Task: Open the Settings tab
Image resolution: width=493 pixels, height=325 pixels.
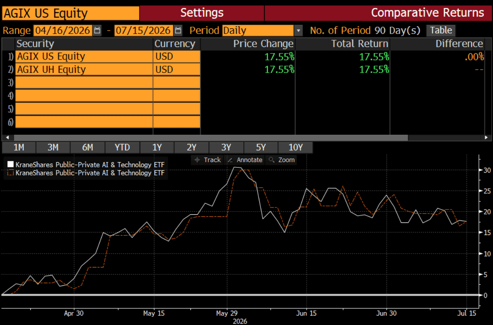Action: click(202, 13)
